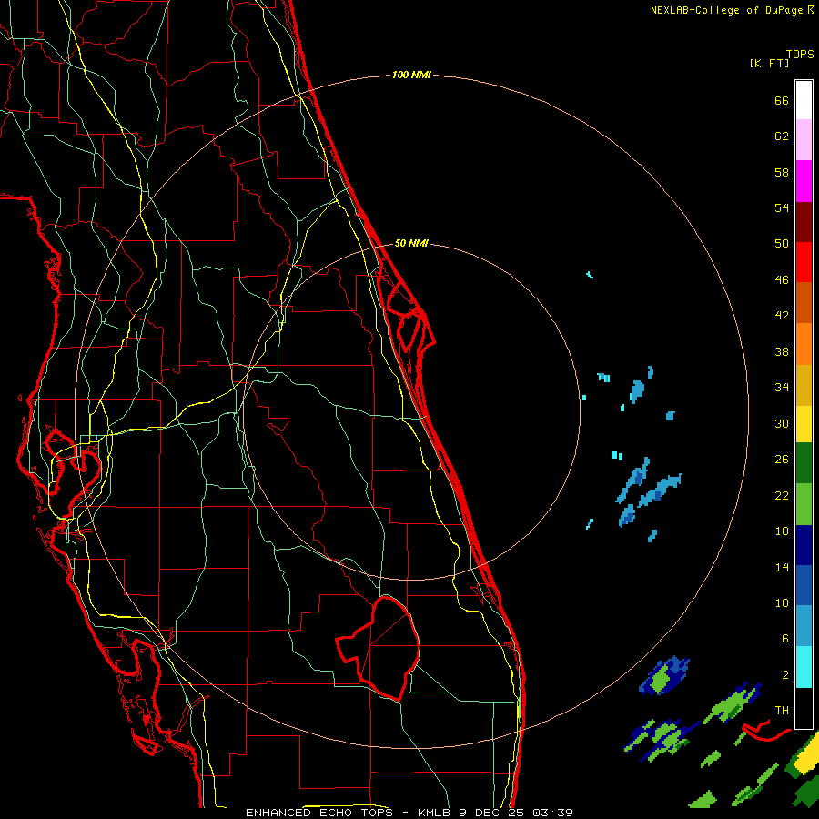The width and height of the screenshot is (819, 819).
Task: Click the 2 legend value
Action: (x=785, y=675)
